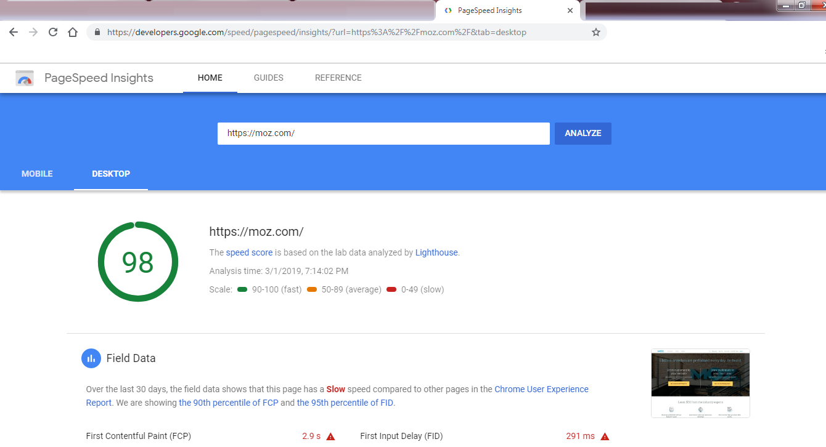Open the browser home page icon
Screen dimensions: 826x447
click(x=73, y=32)
